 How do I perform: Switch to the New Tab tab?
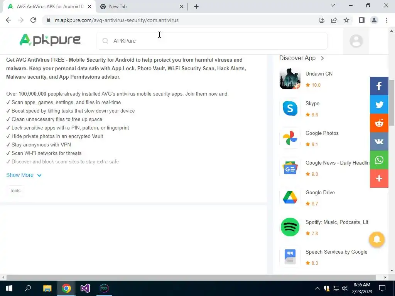141,7
